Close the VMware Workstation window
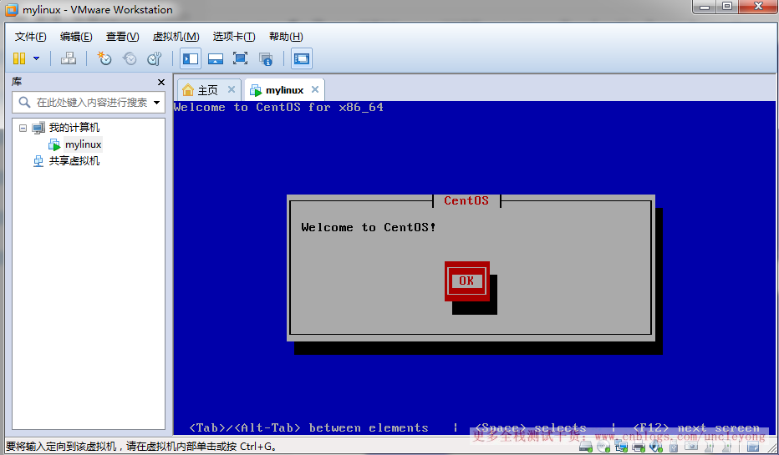 coord(758,7)
